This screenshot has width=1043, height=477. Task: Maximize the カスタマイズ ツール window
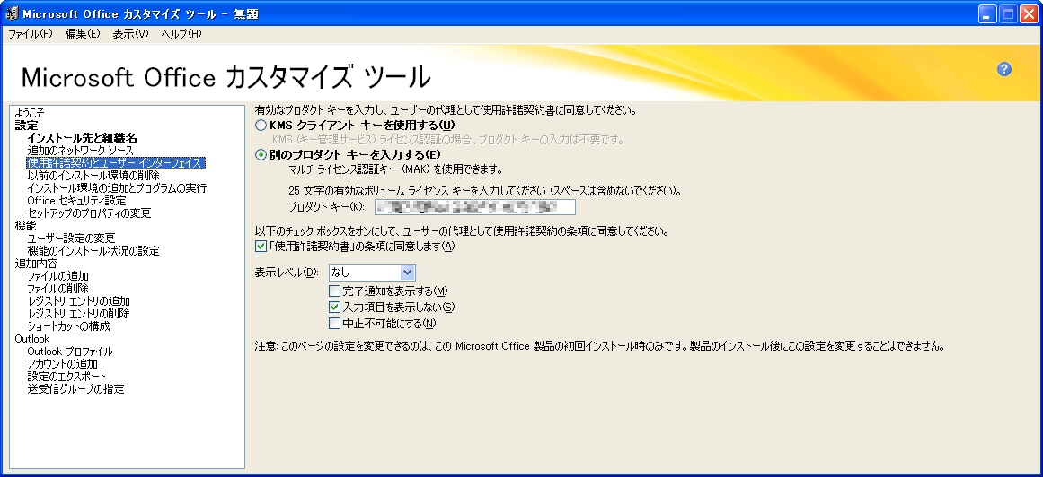pos(1008,14)
